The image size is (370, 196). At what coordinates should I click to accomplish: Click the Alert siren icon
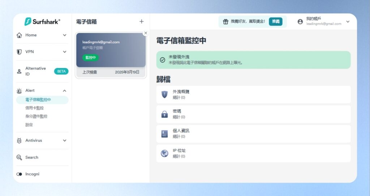(x=19, y=90)
